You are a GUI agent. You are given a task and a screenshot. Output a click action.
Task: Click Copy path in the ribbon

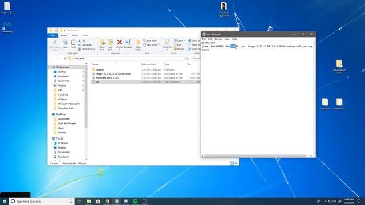[x=85, y=45]
